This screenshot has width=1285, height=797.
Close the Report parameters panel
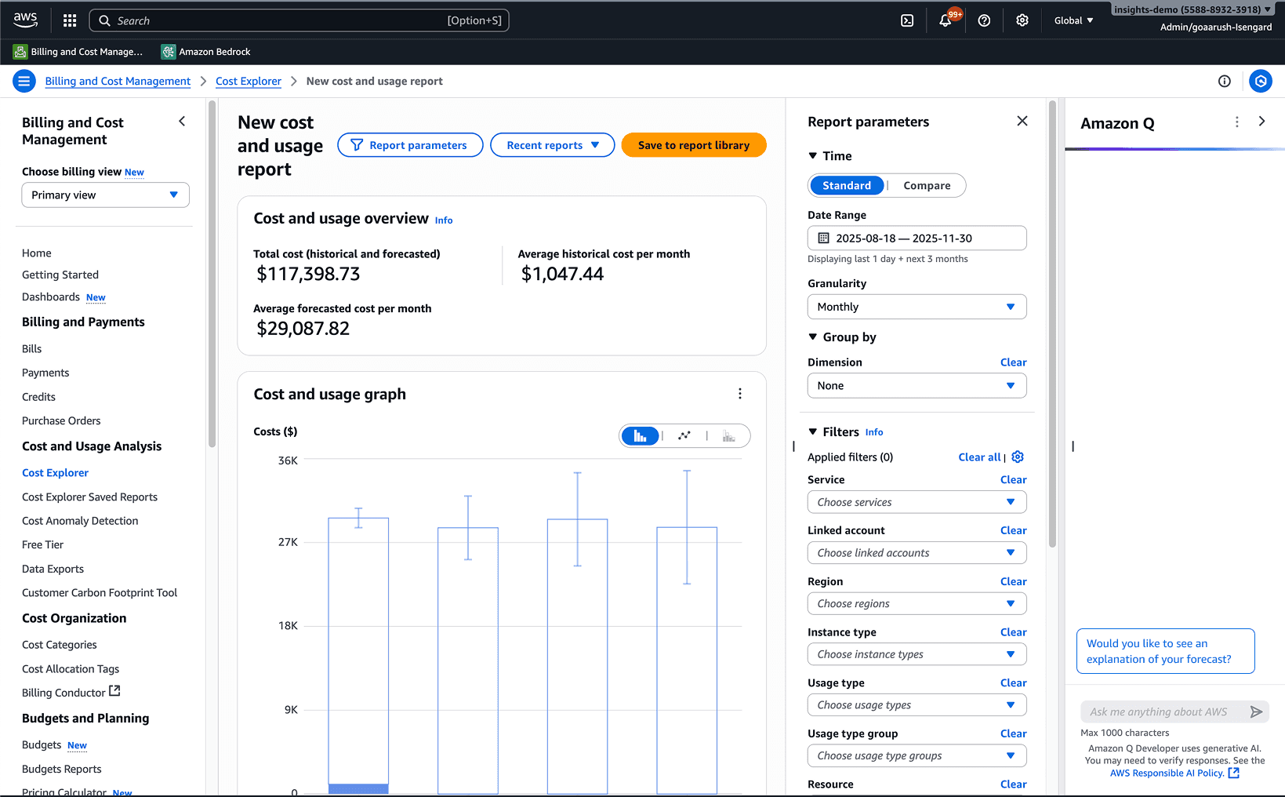(1022, 121)
